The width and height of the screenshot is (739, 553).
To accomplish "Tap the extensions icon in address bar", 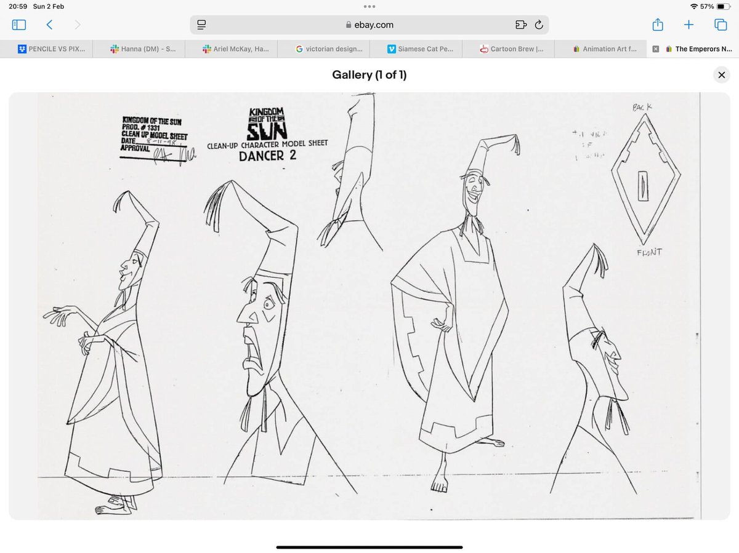I will coord(521,25).
